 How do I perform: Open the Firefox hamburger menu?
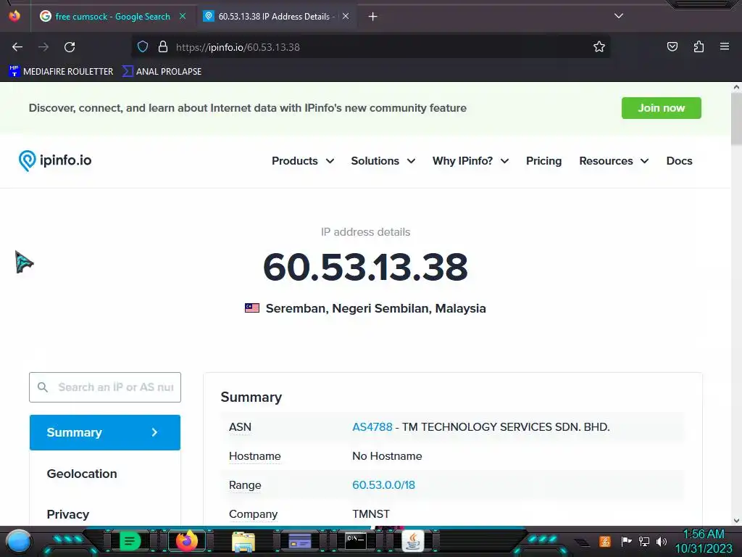click(x=725, y=46)
